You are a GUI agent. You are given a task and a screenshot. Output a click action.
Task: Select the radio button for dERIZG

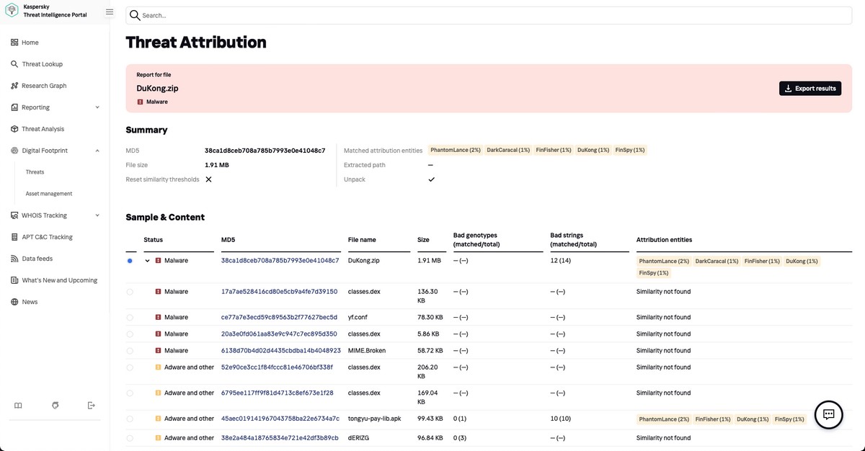[x=130, y=438]
